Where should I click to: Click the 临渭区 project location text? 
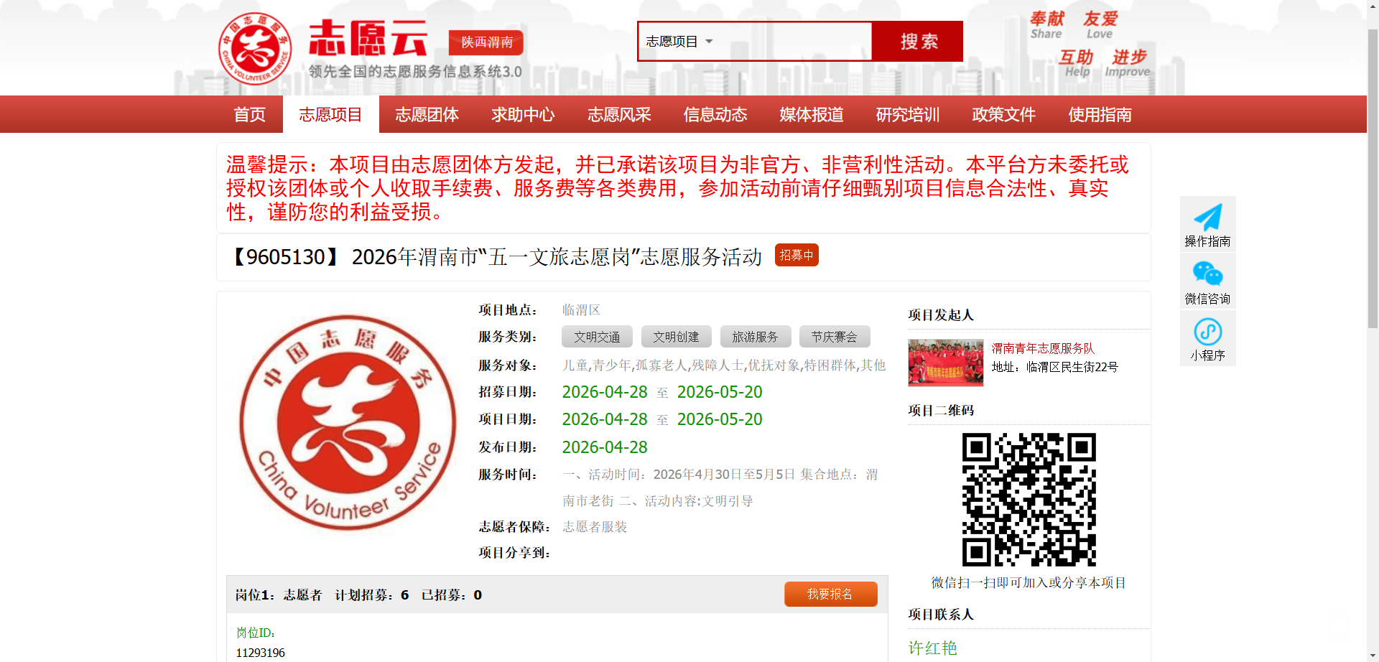tap(581, 310)
